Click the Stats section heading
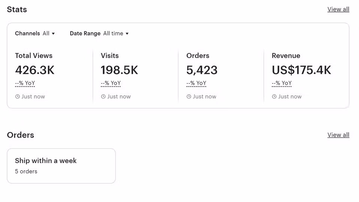The height and width of the screenshot is (202, 359). (17, 9)
